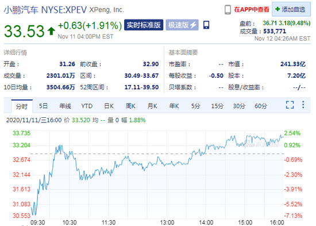The height and width of the screenshot is (226, 316).
Task: Click the 成交量 value 2301.01万
Action: (61, 76)
